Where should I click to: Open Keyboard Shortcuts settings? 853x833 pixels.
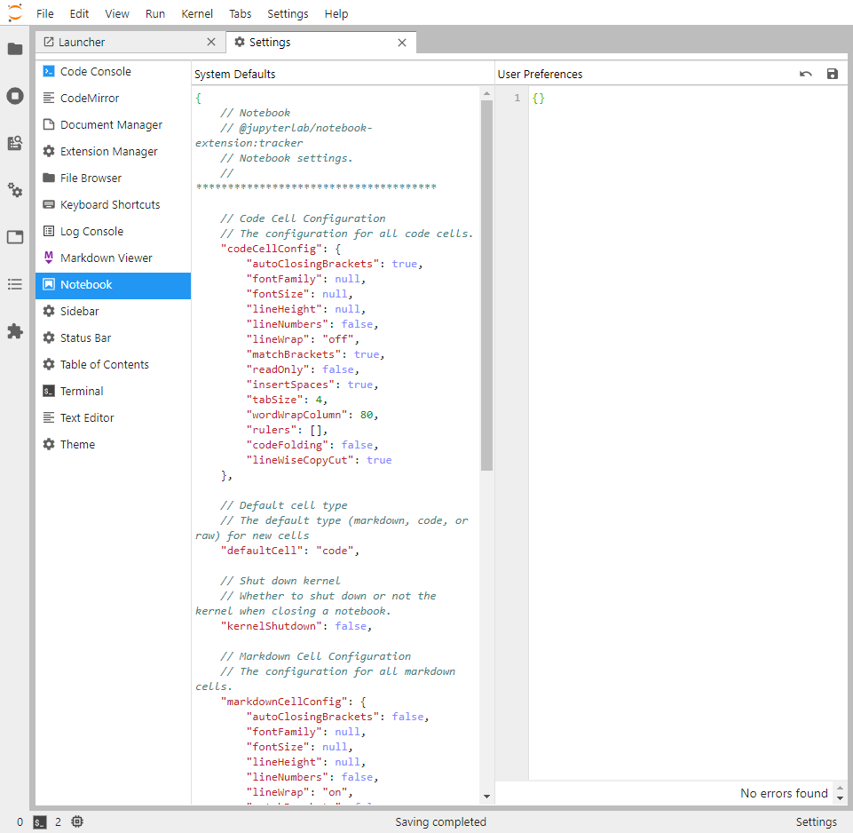pos(113,205)
